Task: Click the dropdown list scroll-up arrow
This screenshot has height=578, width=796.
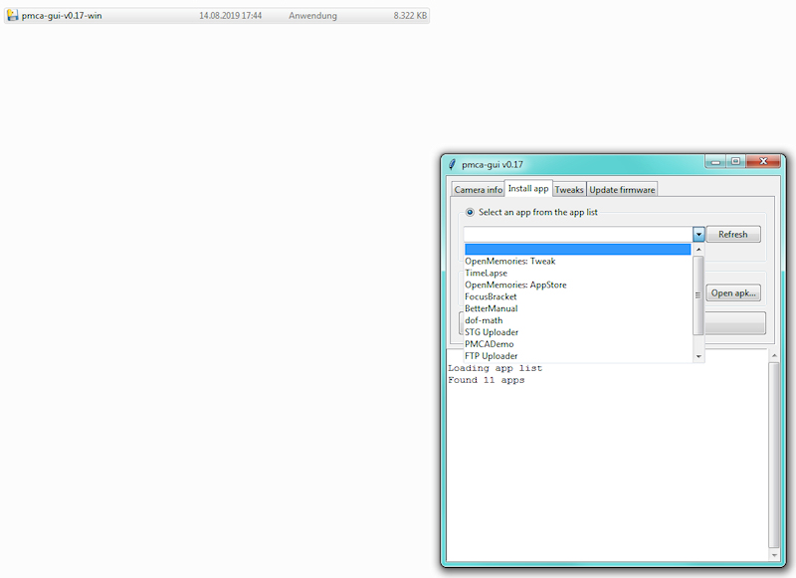Action: 698,250
